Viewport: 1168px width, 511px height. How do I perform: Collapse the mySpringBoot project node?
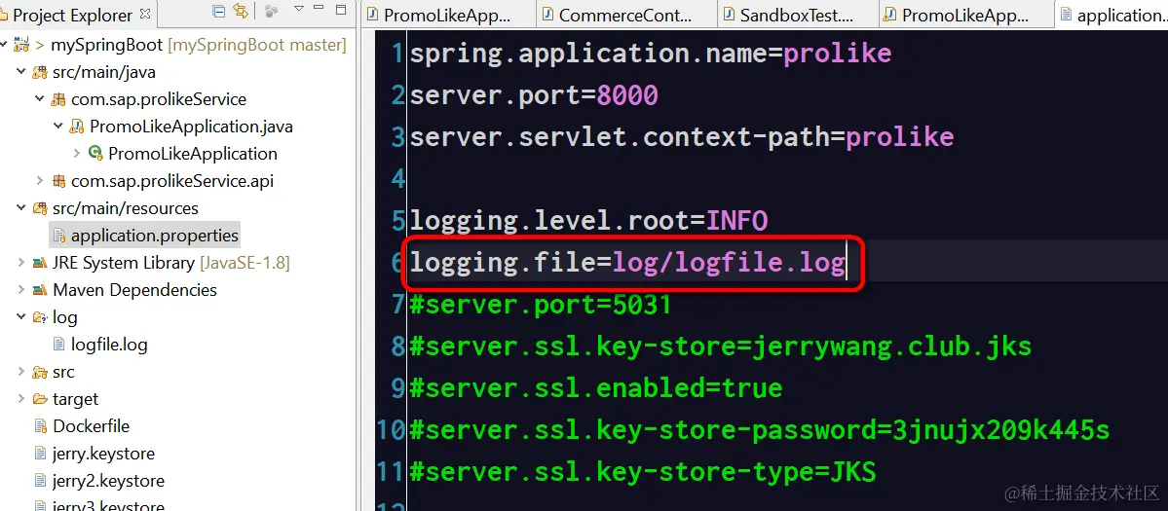click(4, 46)
